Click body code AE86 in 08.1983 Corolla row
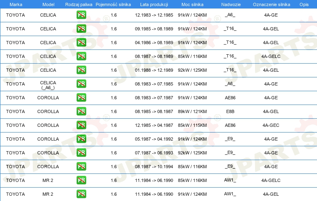The width and height of the screenshot is (317, 201). click(230, 98)
